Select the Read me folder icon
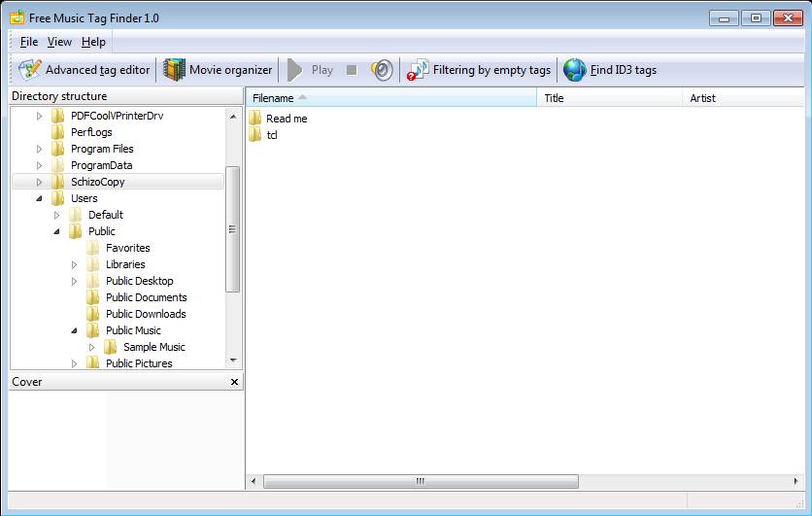The image size is (812, 516). [254, 119]
